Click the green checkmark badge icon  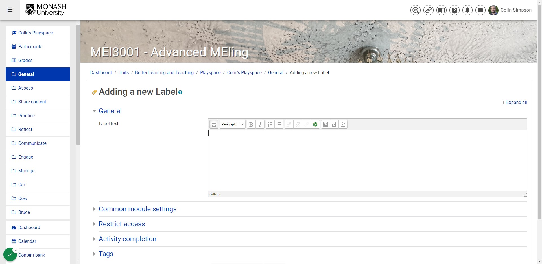click(10, 254)
